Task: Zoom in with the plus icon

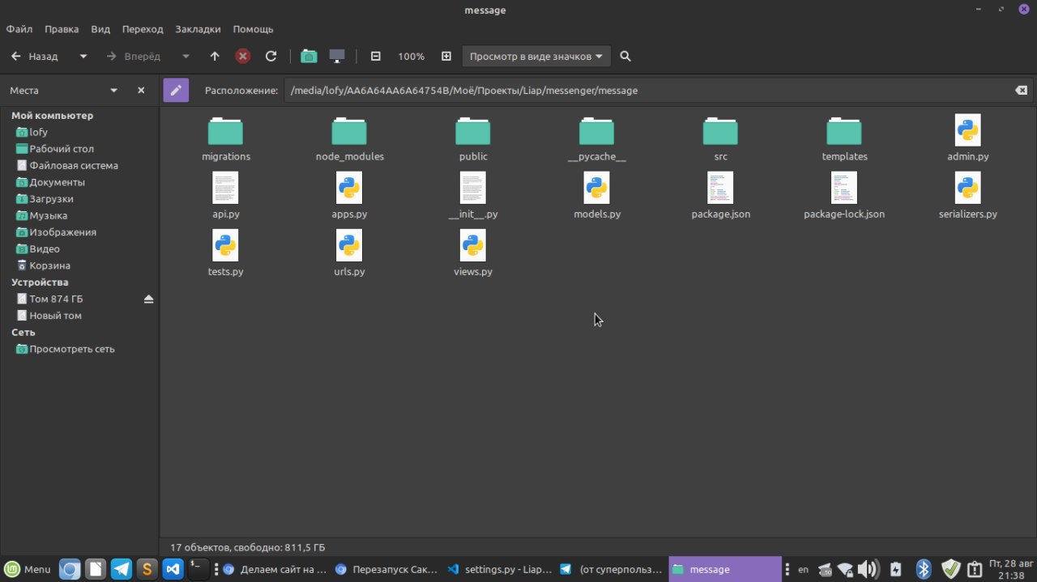Action: click(x=446, y=57)
